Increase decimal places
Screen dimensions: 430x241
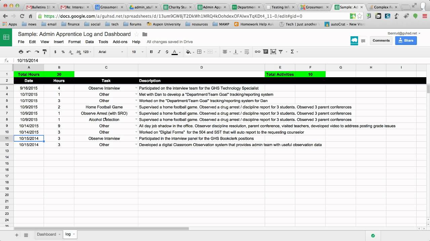click(x=78, y=52)
